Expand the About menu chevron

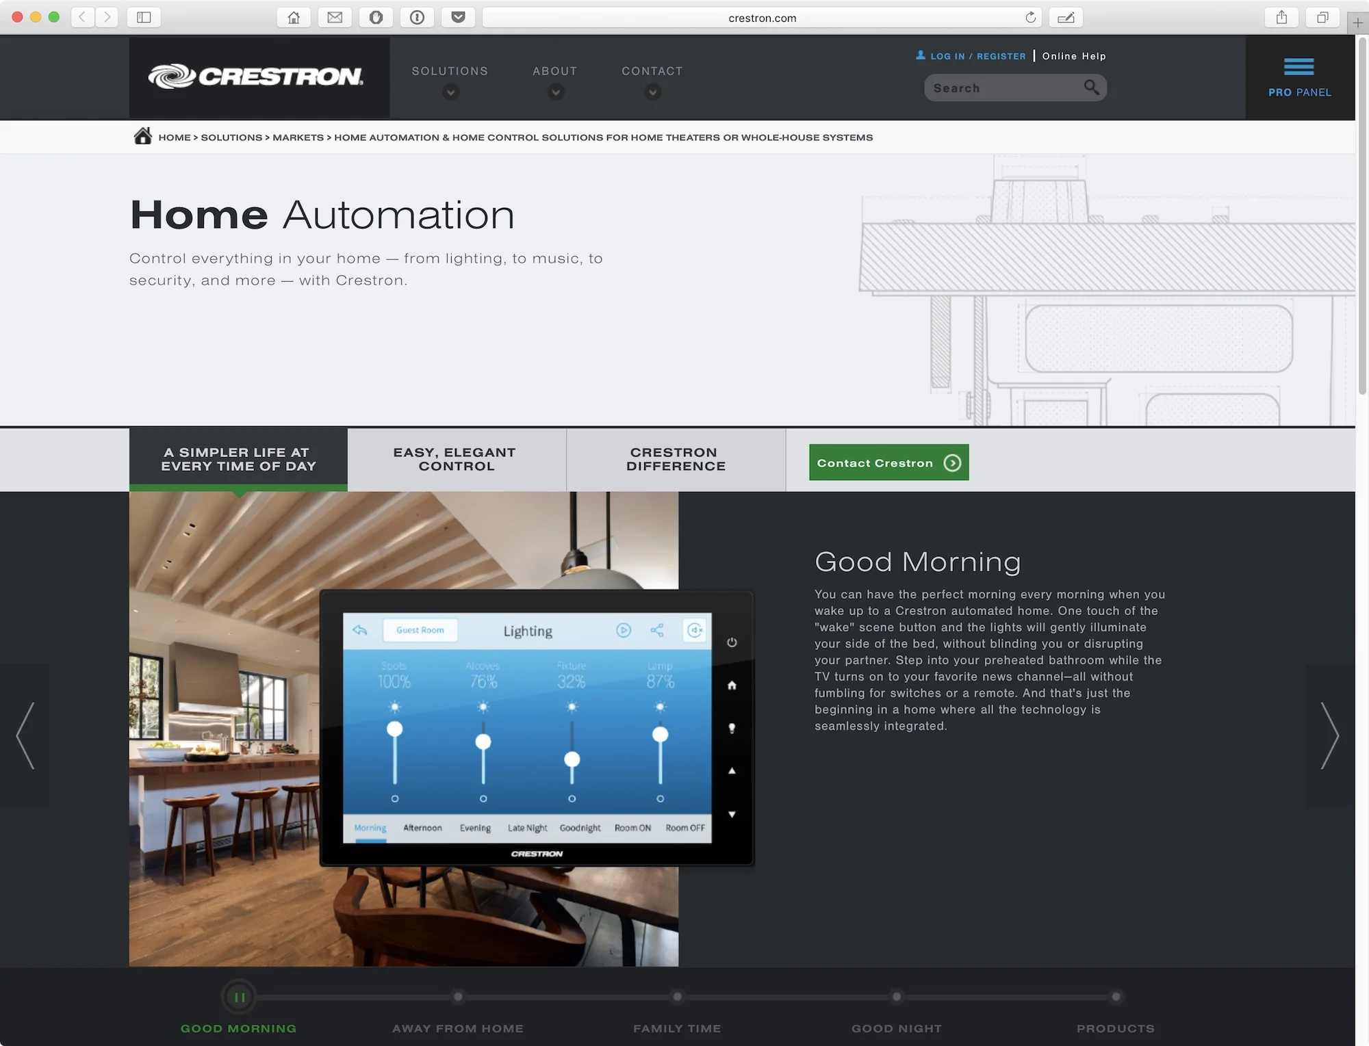[x=555, y=92]
